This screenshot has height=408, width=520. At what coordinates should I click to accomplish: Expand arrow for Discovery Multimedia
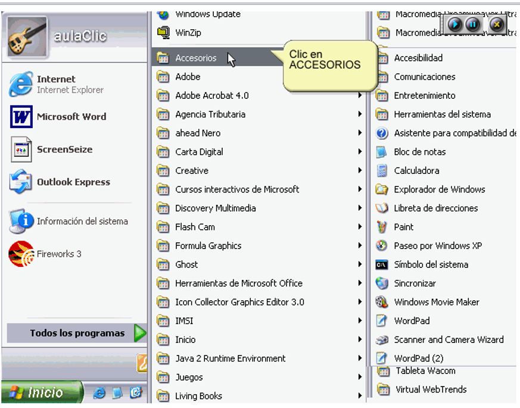coord(360,208)
